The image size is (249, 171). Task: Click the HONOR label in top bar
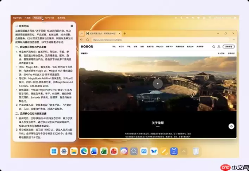pyautogui.click(x=17, y=18)
